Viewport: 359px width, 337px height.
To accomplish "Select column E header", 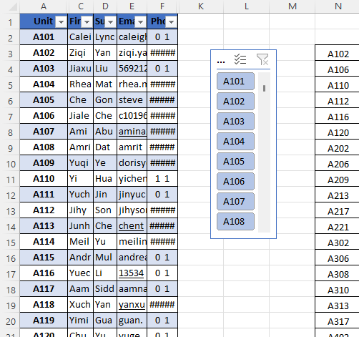I will tap(132, 6).
